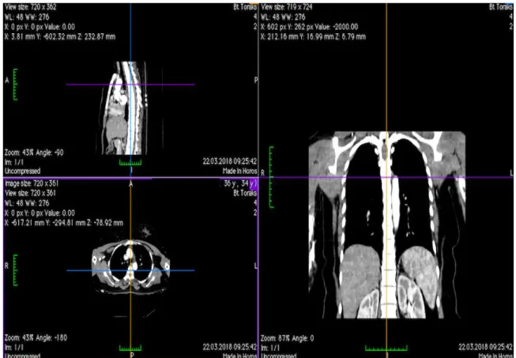Click 'Uncompressed' label in sagittal pane
This screenshot has height=358, width=516.
coord(22,171)
